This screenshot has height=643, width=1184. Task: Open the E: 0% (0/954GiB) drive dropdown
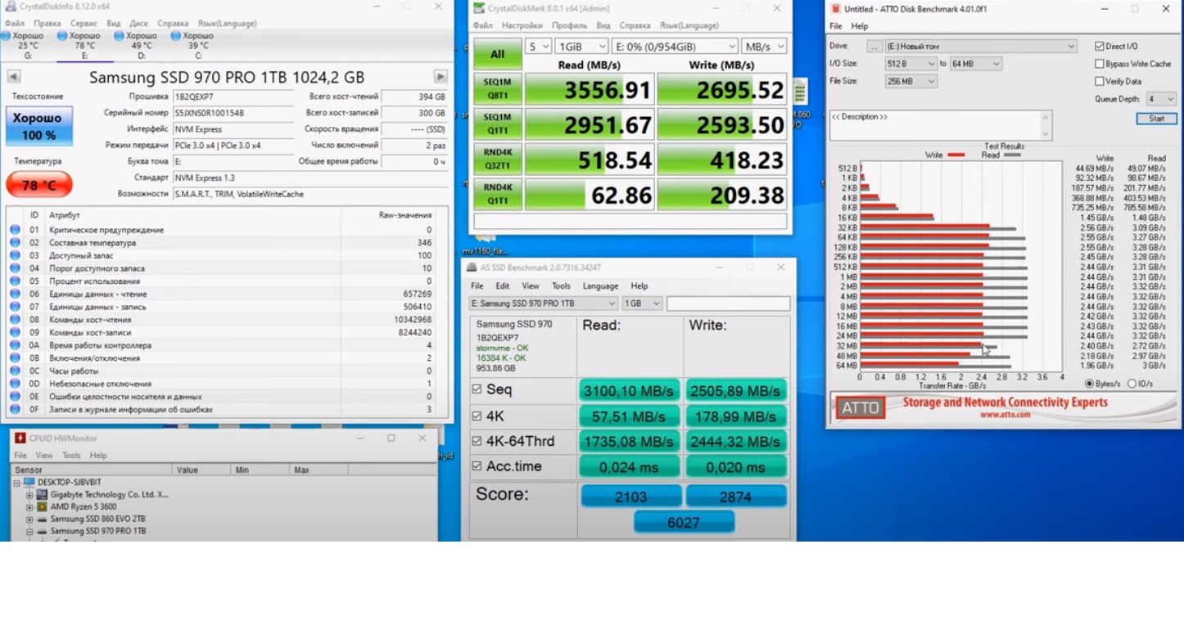(x=675, y=47)
